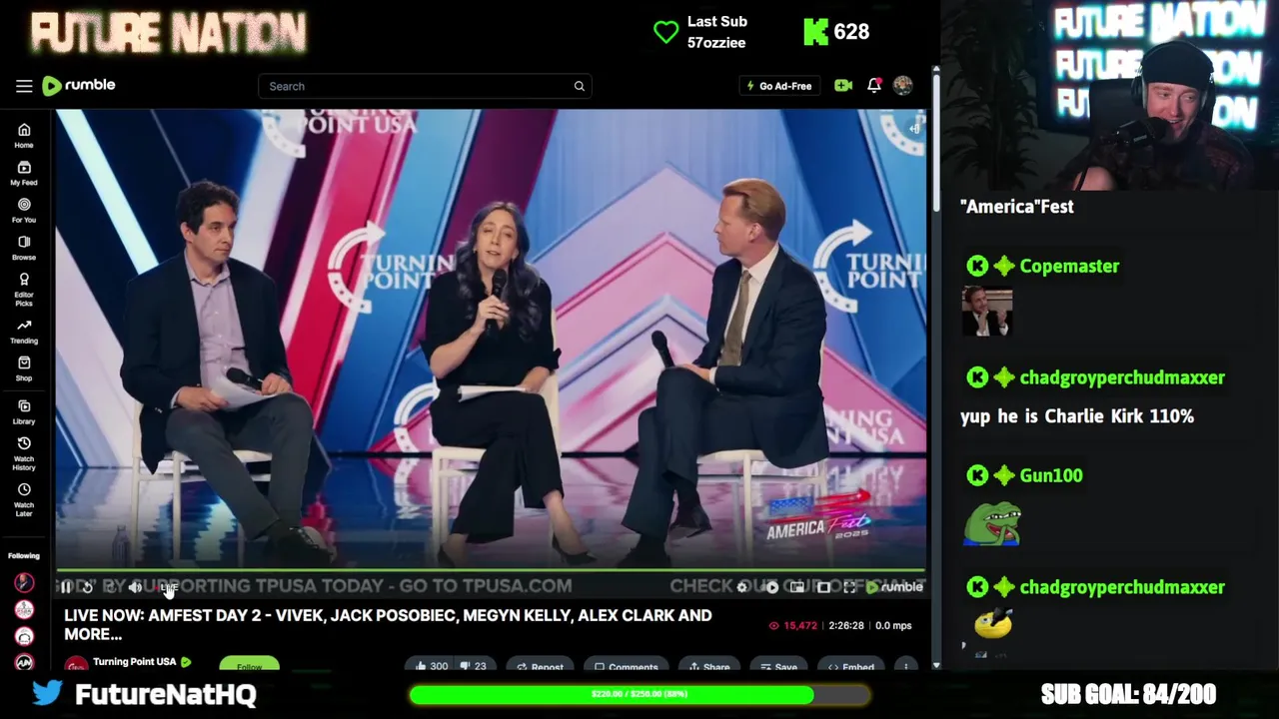The height and width of the screenshot is (719, 1279).
Task: Open the notifications bell
Action: coord(874,86)
